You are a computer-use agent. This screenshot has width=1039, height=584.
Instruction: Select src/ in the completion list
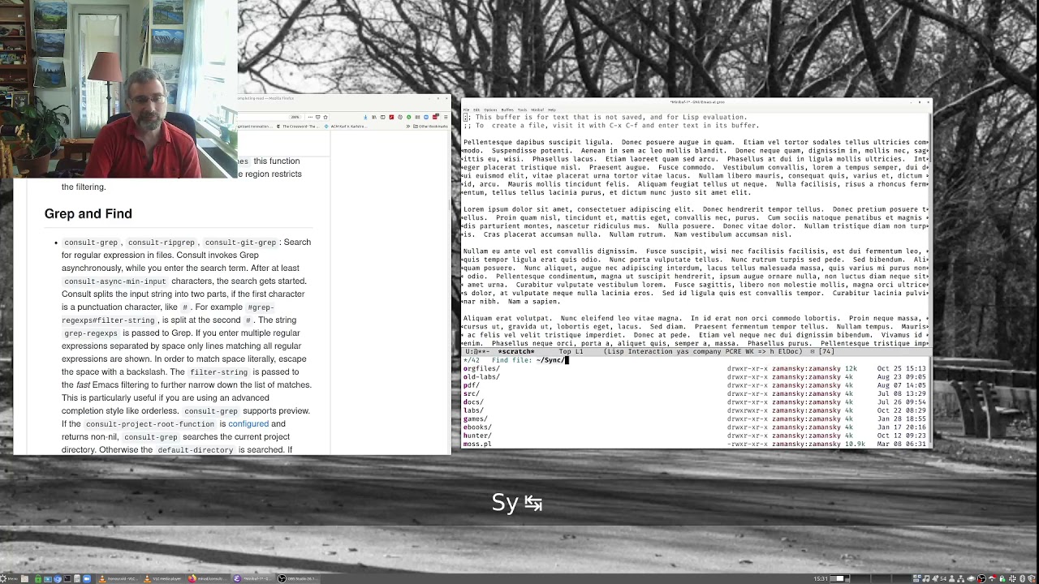pyautogui.click(x=695, y=393)
